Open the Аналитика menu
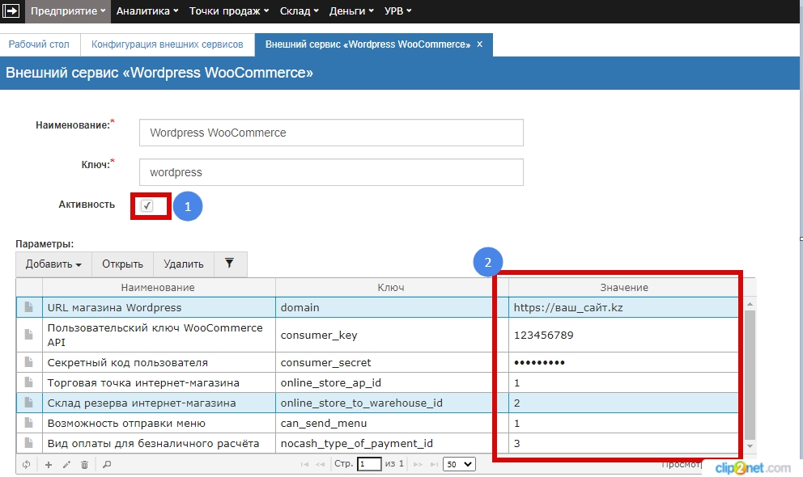 pyautogui.click(x=147, y=11)
